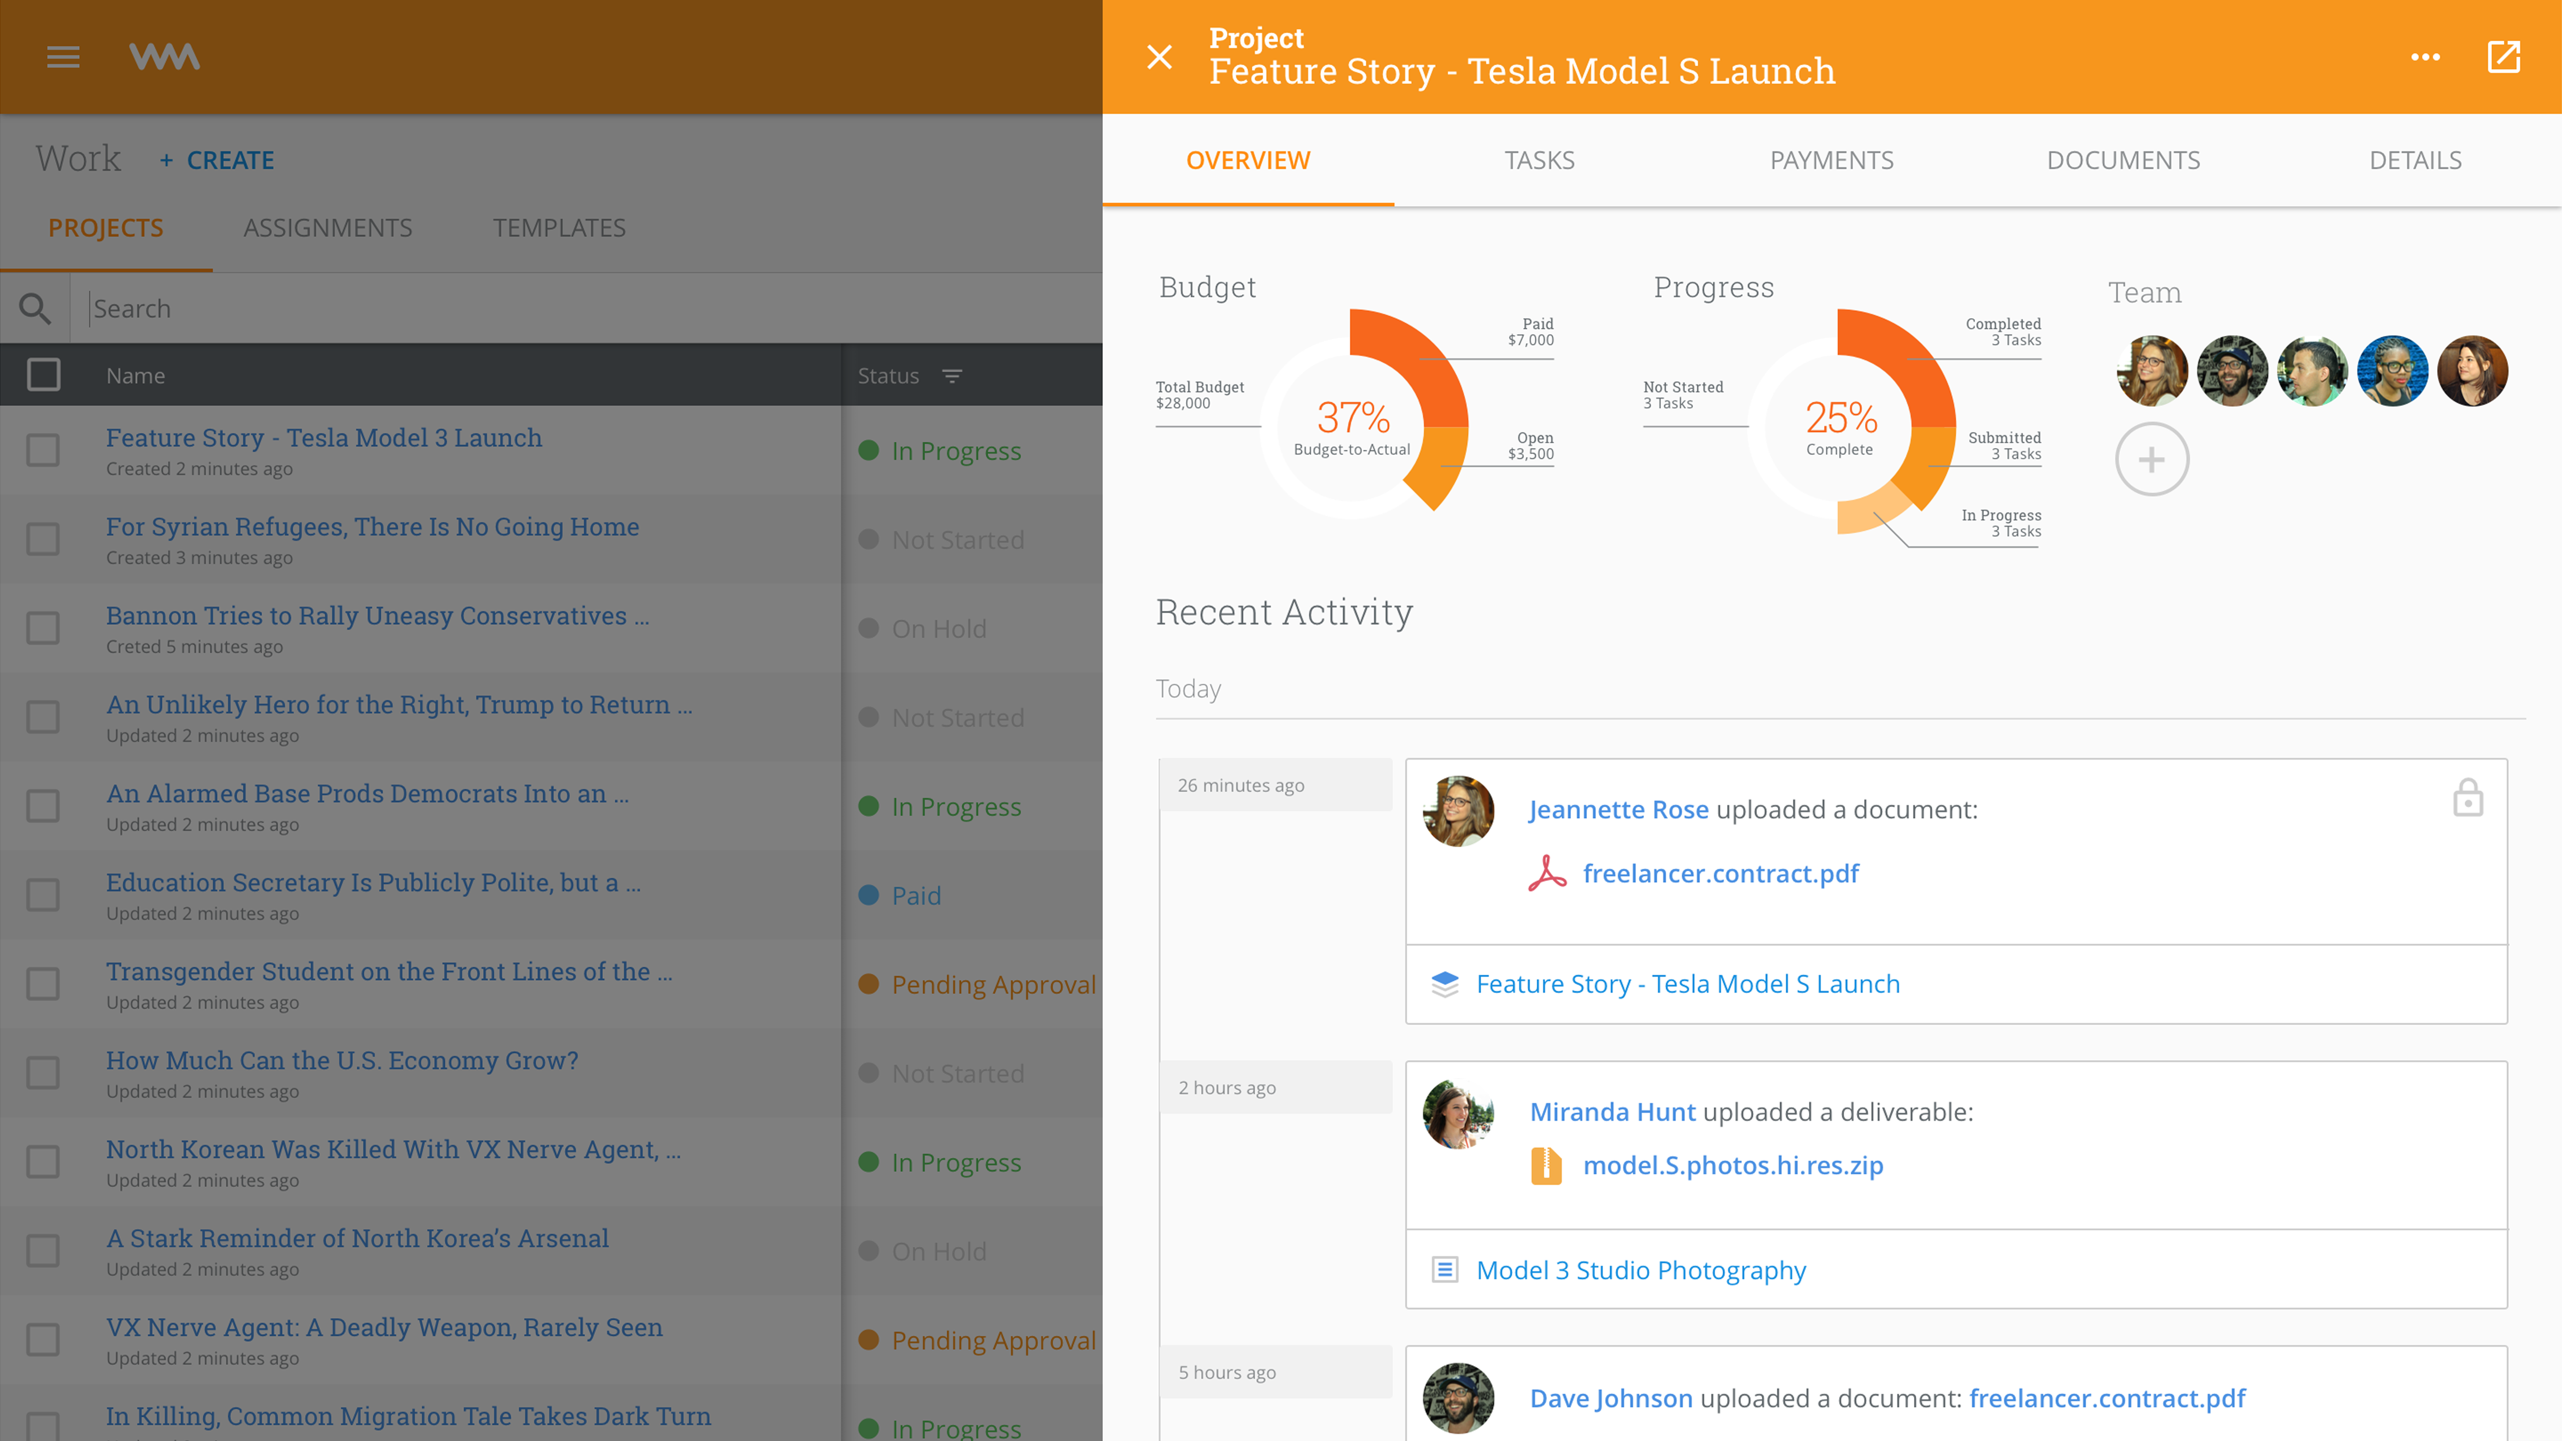Switch to the Payments tab
The width and height of the screenshot is (2562, 1441).
[1831, 160]
